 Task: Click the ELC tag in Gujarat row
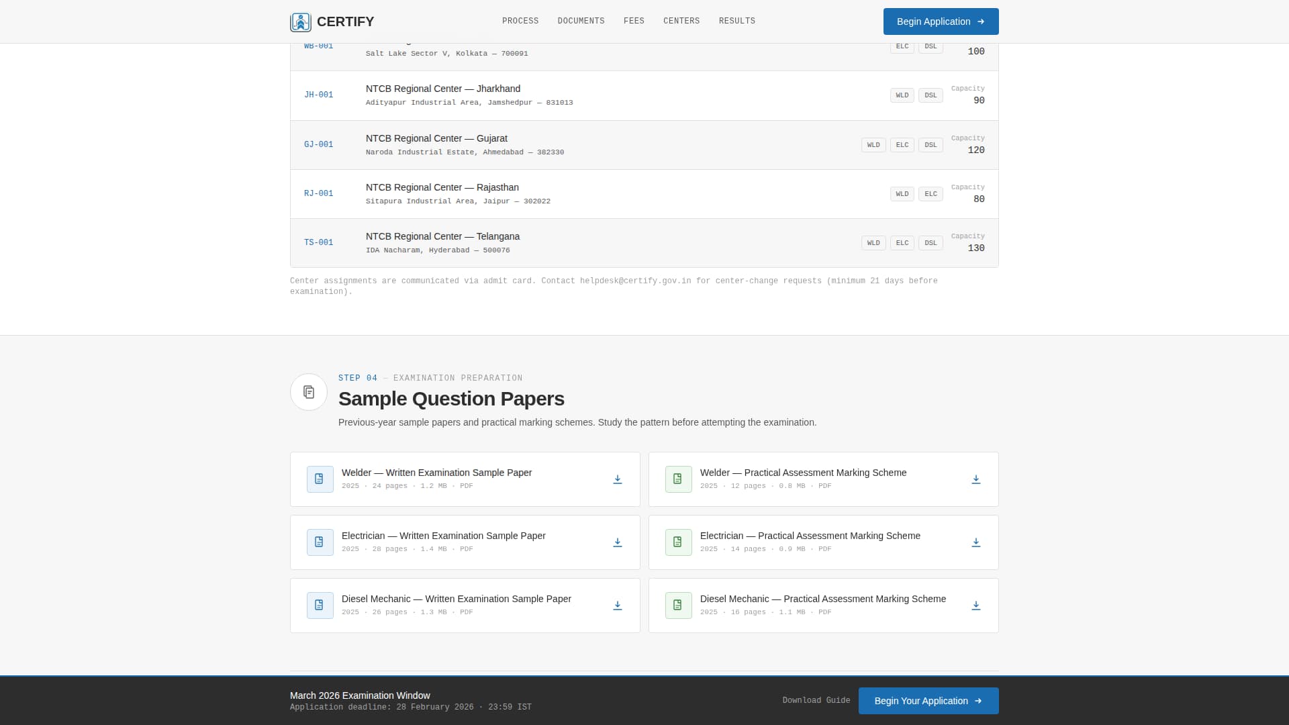click(x=902, y=145)
